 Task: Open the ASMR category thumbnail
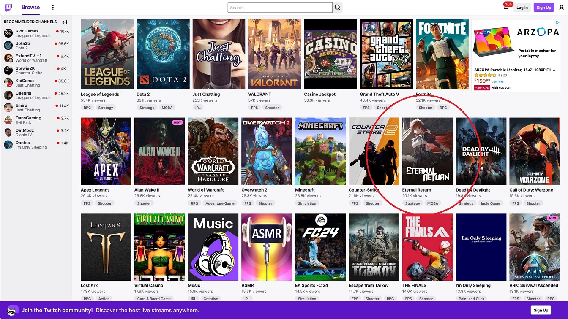(267, 247)
